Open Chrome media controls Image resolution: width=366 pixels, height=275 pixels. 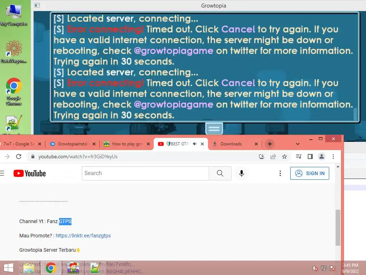point(298,156)
